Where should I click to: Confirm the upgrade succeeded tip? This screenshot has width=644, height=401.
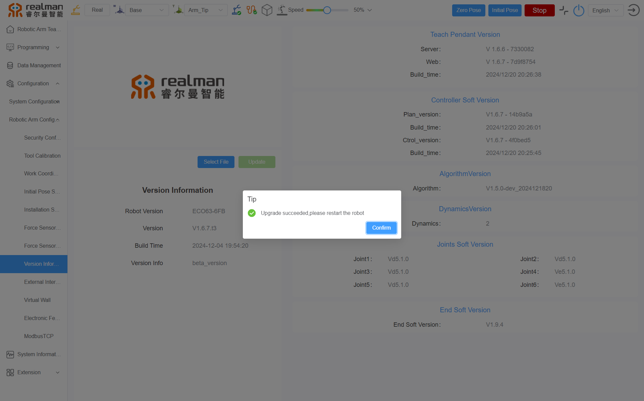click(x=381, y=228)
